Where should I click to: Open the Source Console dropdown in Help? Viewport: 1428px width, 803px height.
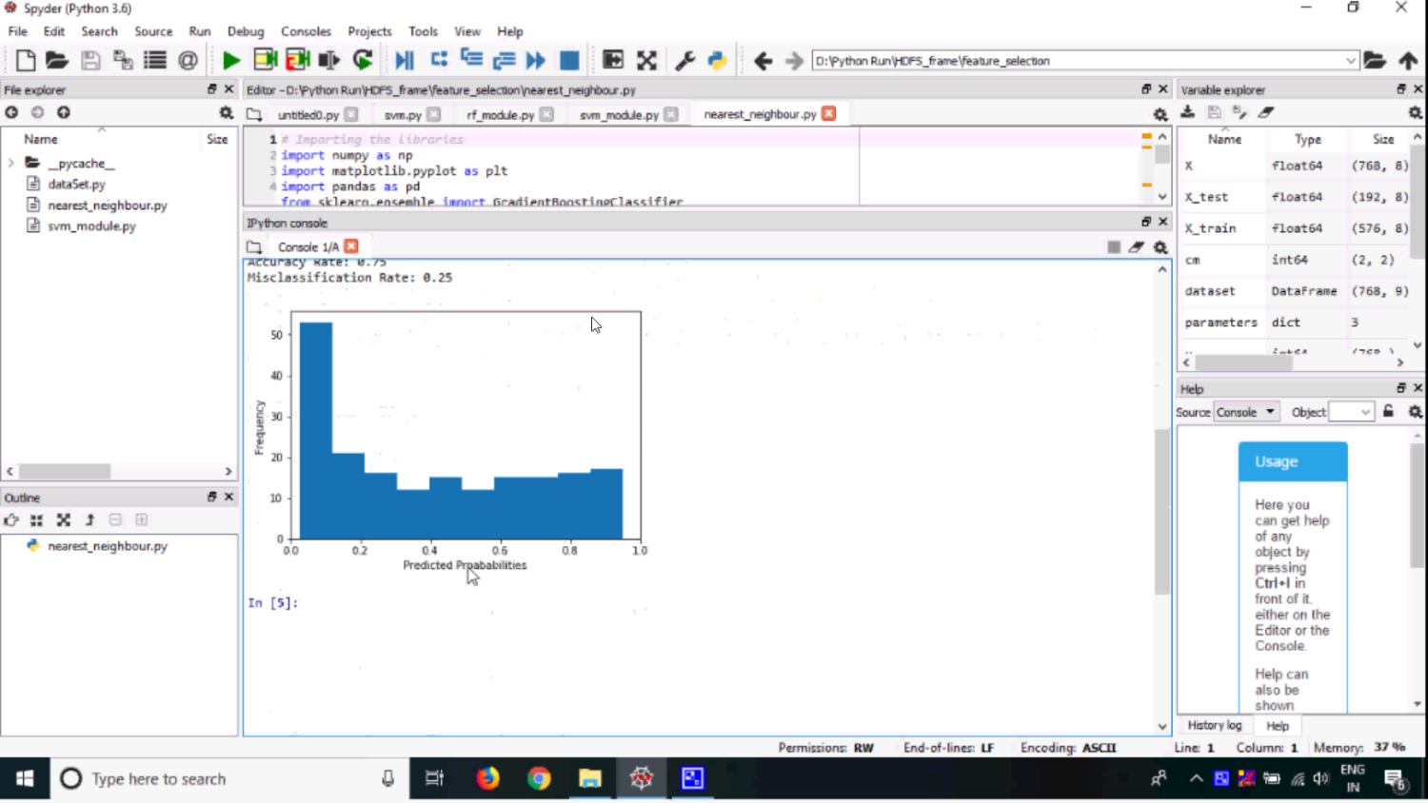(1246, 412)
